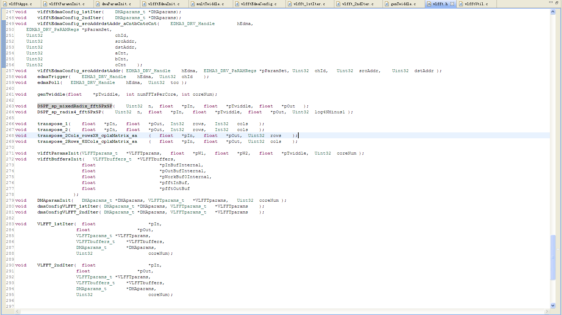The width and height of the screenshot is (562, 315).
Task: Click the C file icon on vlfftEdmaConfig.c tab
Action: [x=237, y=4]
